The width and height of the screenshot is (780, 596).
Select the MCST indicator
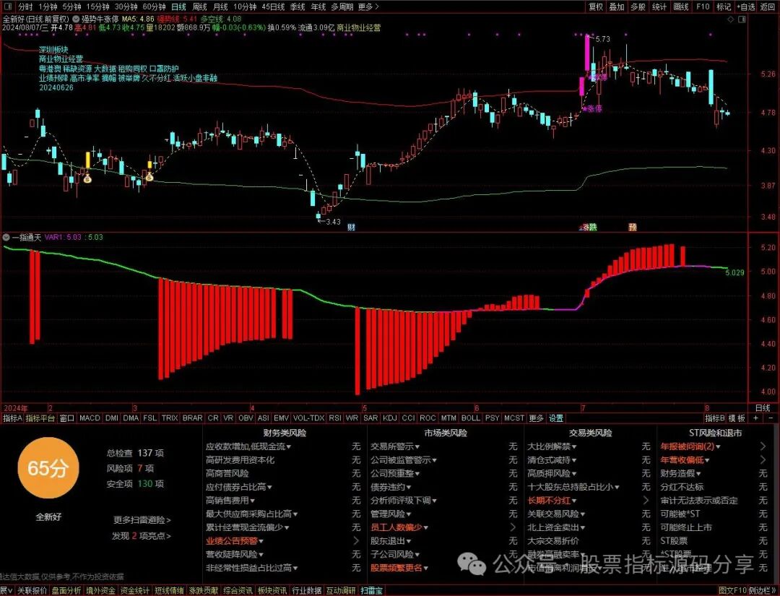click(x=514, y=418)
